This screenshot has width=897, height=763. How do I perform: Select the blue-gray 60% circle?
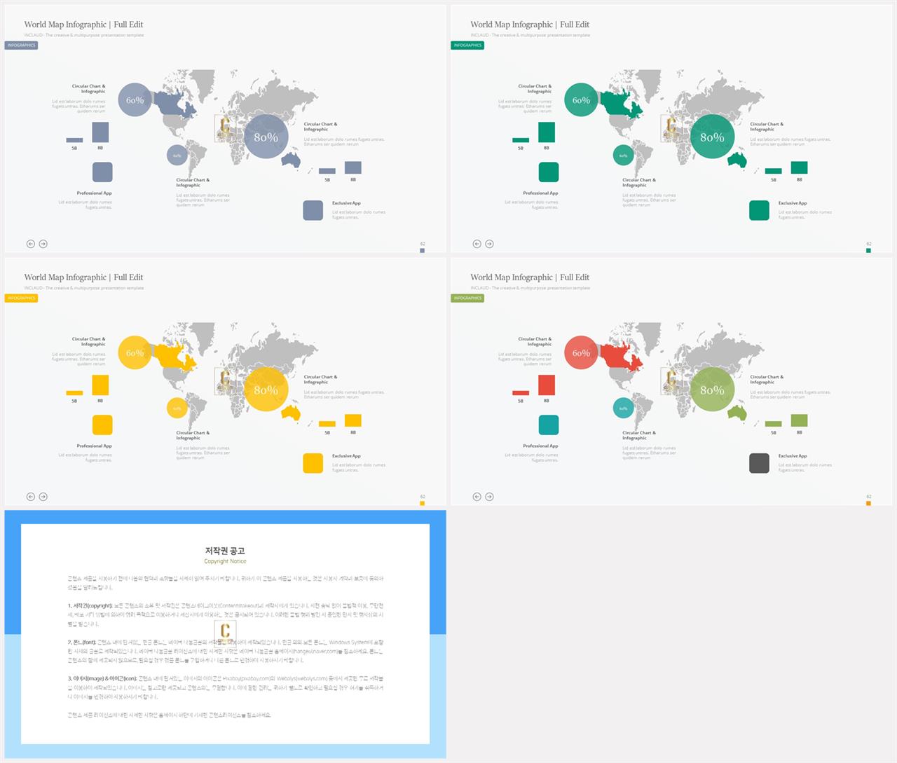135,99
